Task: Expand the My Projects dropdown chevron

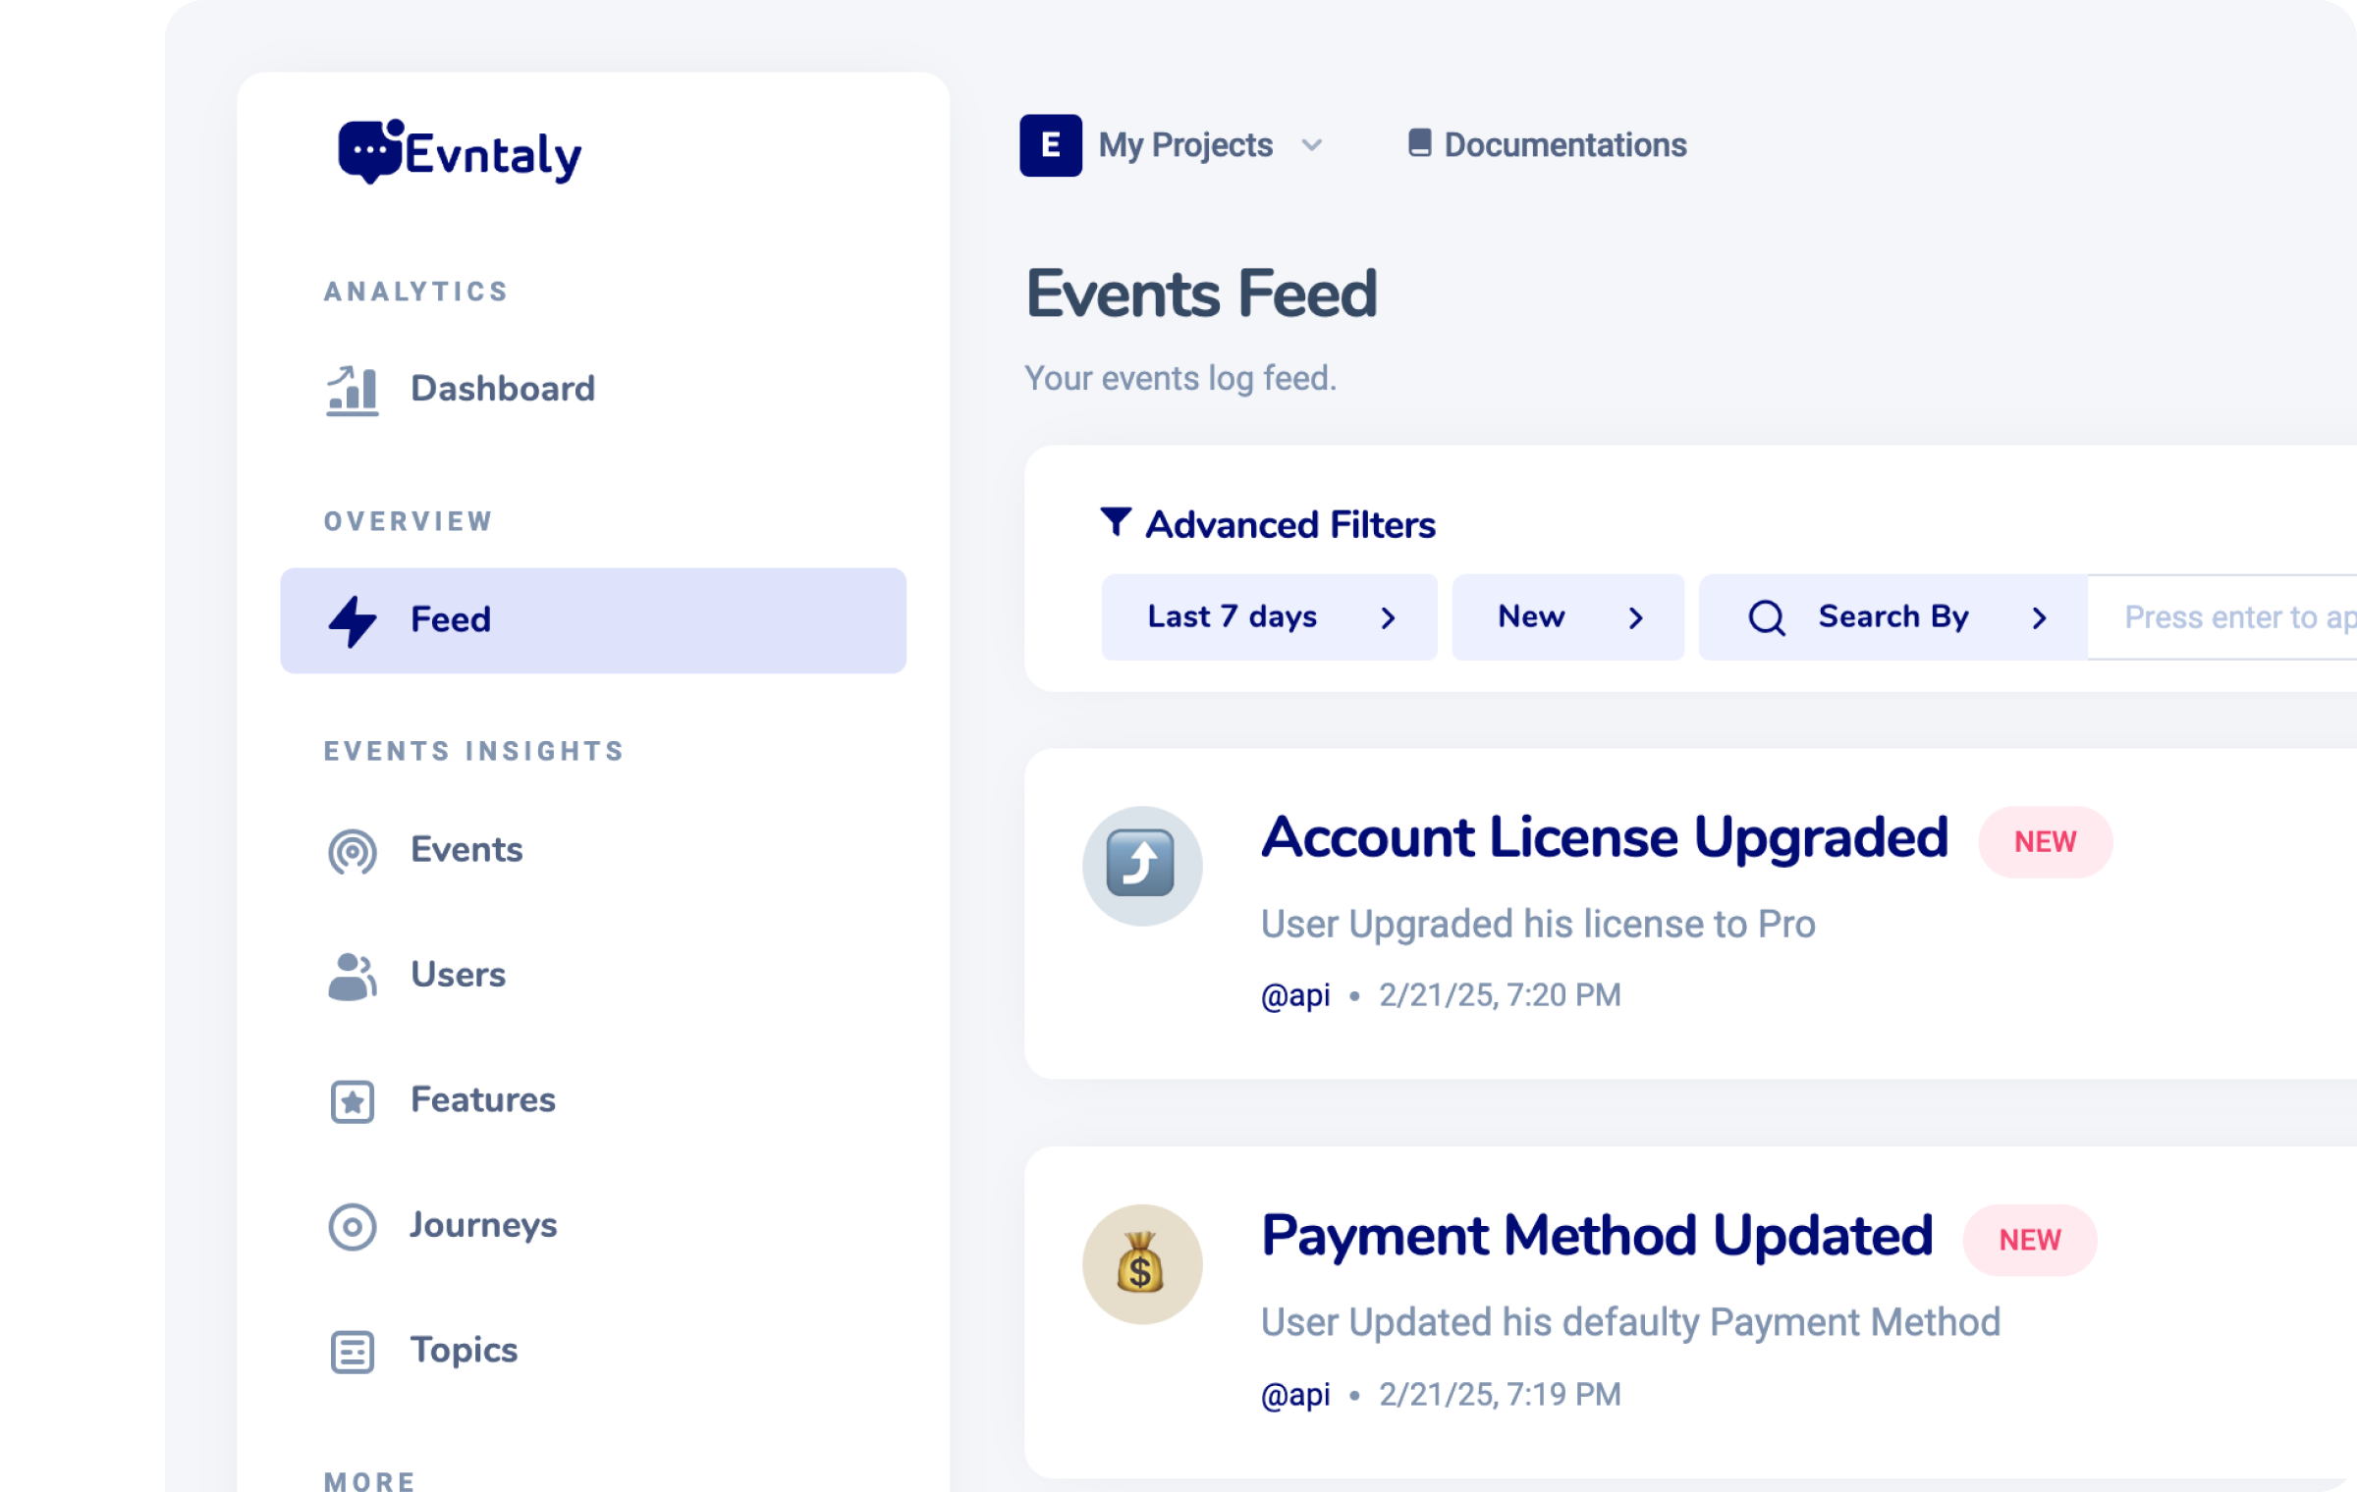Action: pos(1312,146)
